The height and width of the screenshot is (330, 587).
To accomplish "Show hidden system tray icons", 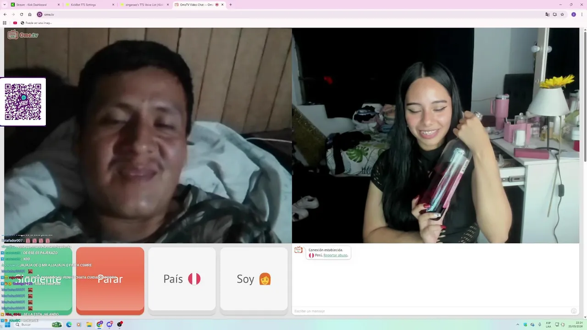I will [x=518, y=324].
